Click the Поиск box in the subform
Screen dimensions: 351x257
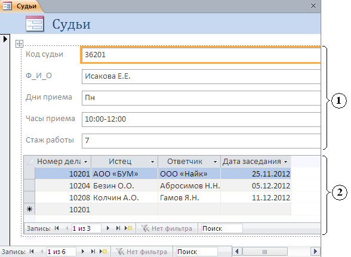click(221, 228)
